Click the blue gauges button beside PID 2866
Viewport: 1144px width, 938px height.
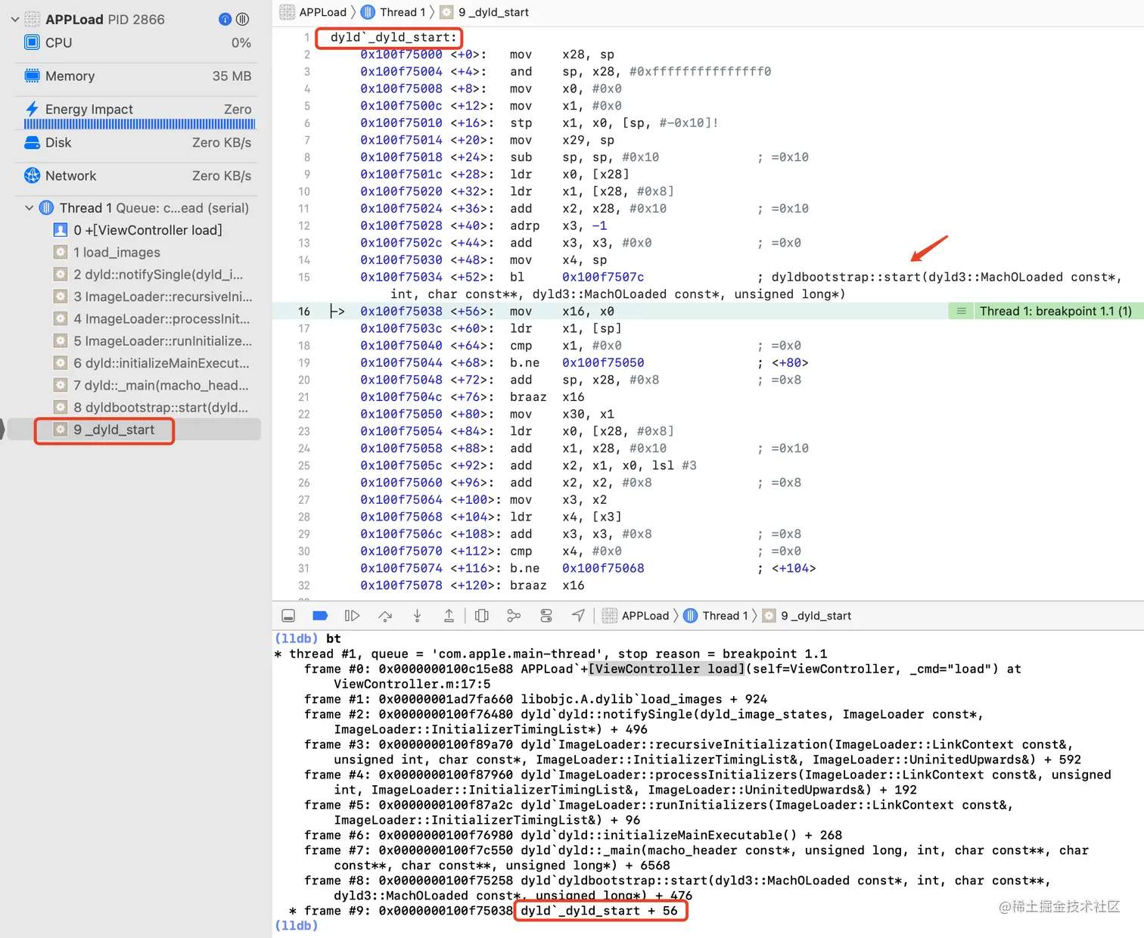click(x=225, y=20)
